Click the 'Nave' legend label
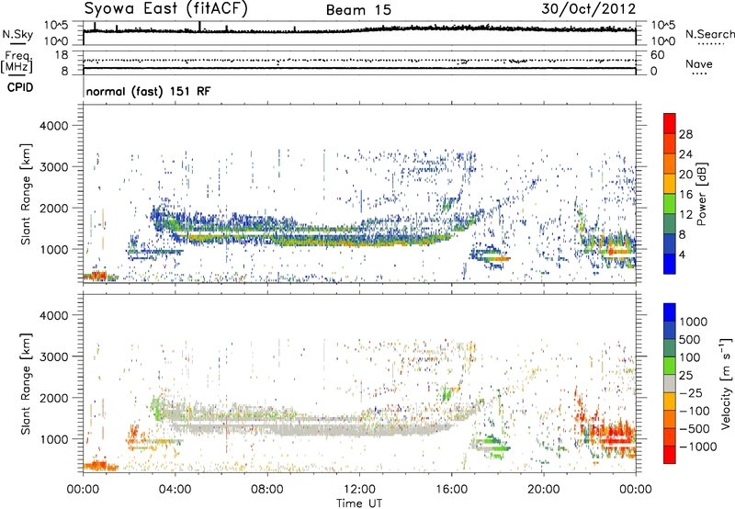Image resolution: width=735 pixels, height=509 pixels. coord(699,63)
